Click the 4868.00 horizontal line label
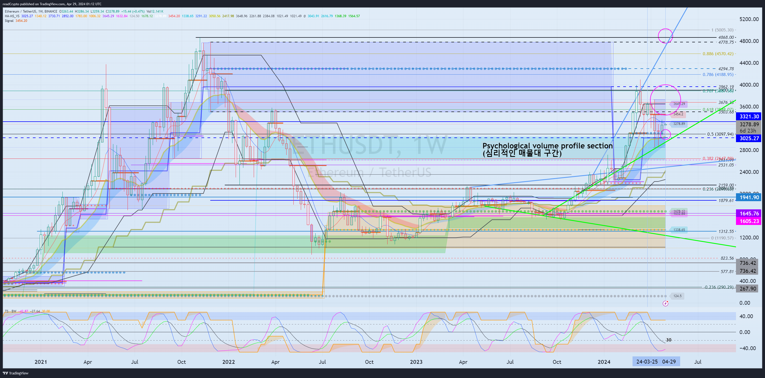 (726, 37)
